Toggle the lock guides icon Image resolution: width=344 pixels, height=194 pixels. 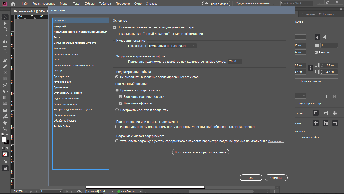326,123
